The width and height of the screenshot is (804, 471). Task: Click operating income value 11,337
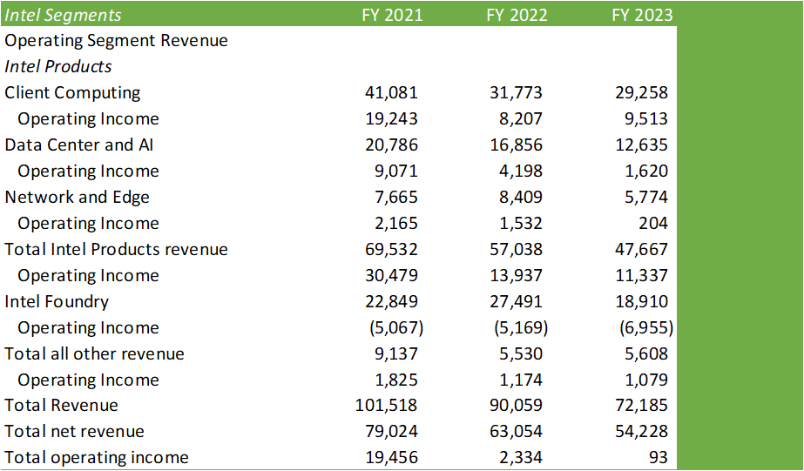point(641,276)
